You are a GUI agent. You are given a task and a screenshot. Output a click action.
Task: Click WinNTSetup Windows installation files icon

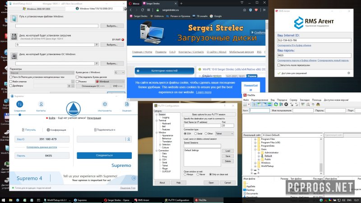tap(14, 18)
